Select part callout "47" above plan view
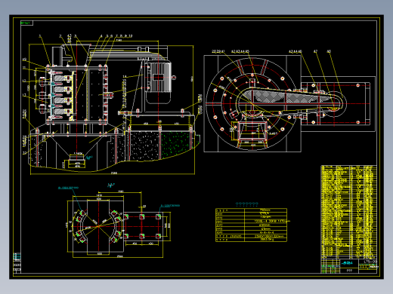393x294 pixels. (315, 51)
